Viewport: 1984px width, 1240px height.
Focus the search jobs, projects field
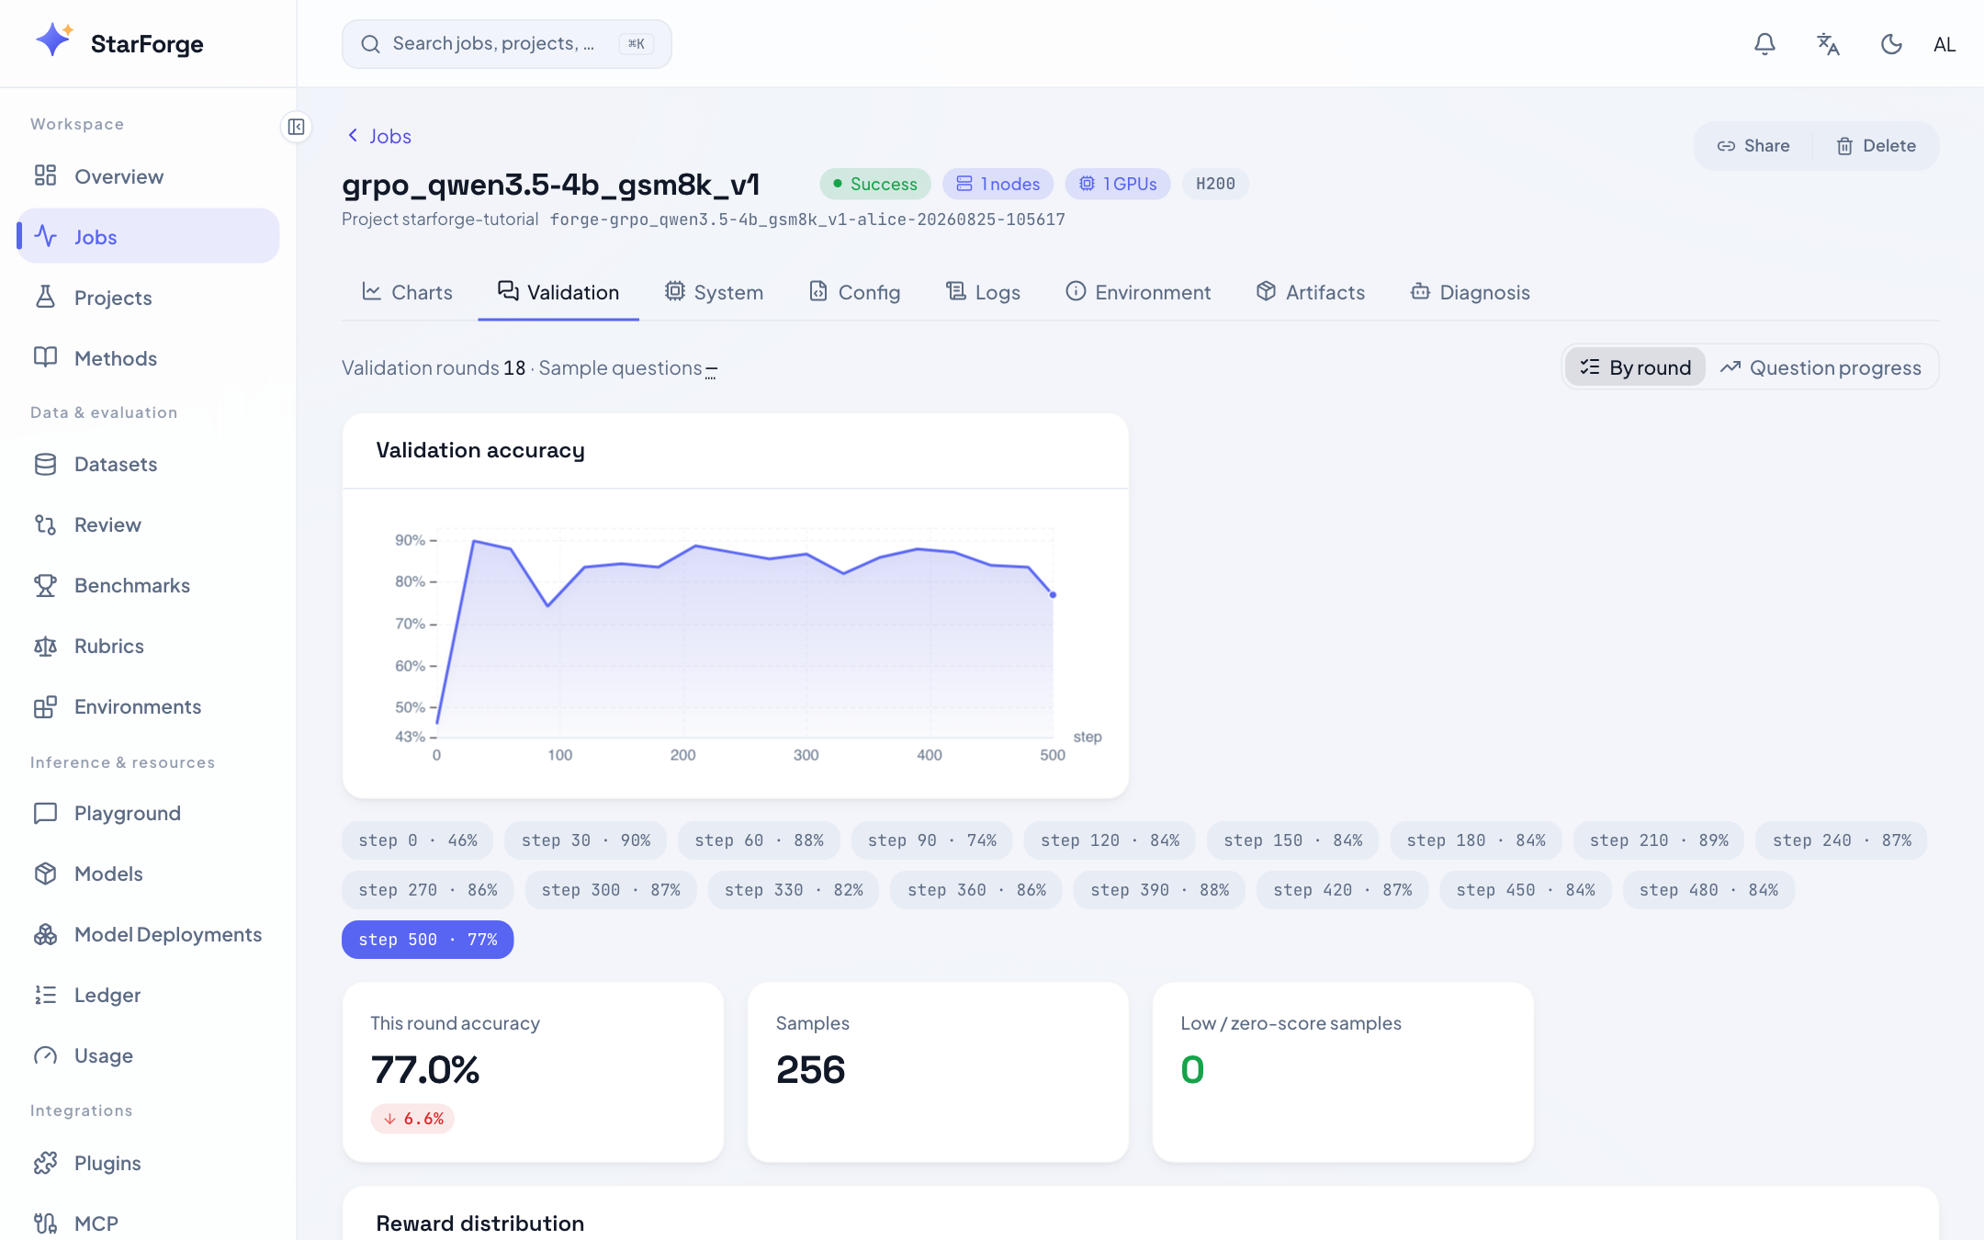tap(506, 44)
